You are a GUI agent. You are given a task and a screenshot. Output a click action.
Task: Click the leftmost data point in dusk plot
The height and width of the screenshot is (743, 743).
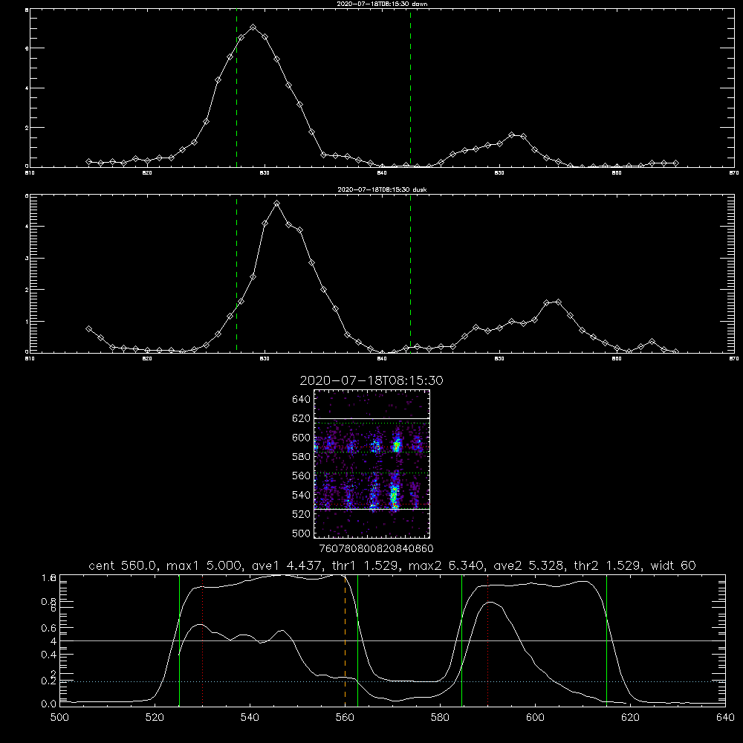[x=88, y=328]
